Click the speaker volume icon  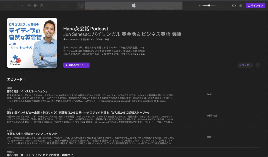coord(200,5)
